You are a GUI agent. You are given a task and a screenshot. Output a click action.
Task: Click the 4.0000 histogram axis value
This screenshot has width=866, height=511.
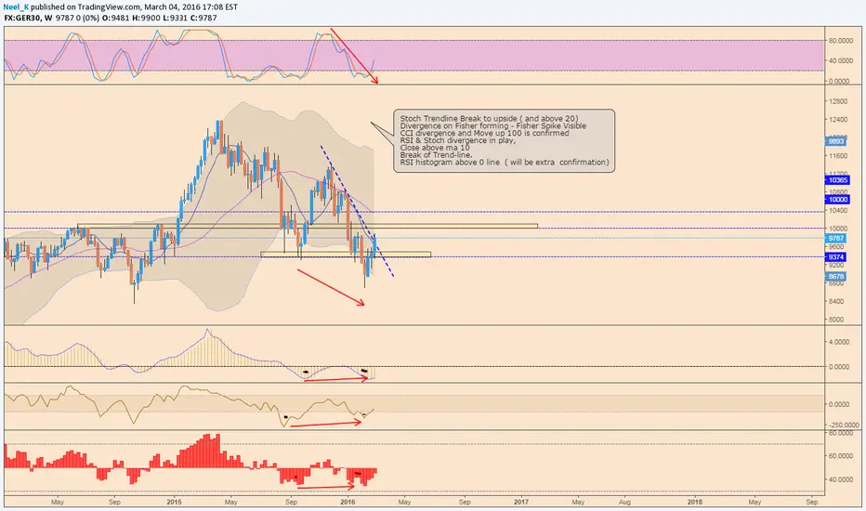839,342
